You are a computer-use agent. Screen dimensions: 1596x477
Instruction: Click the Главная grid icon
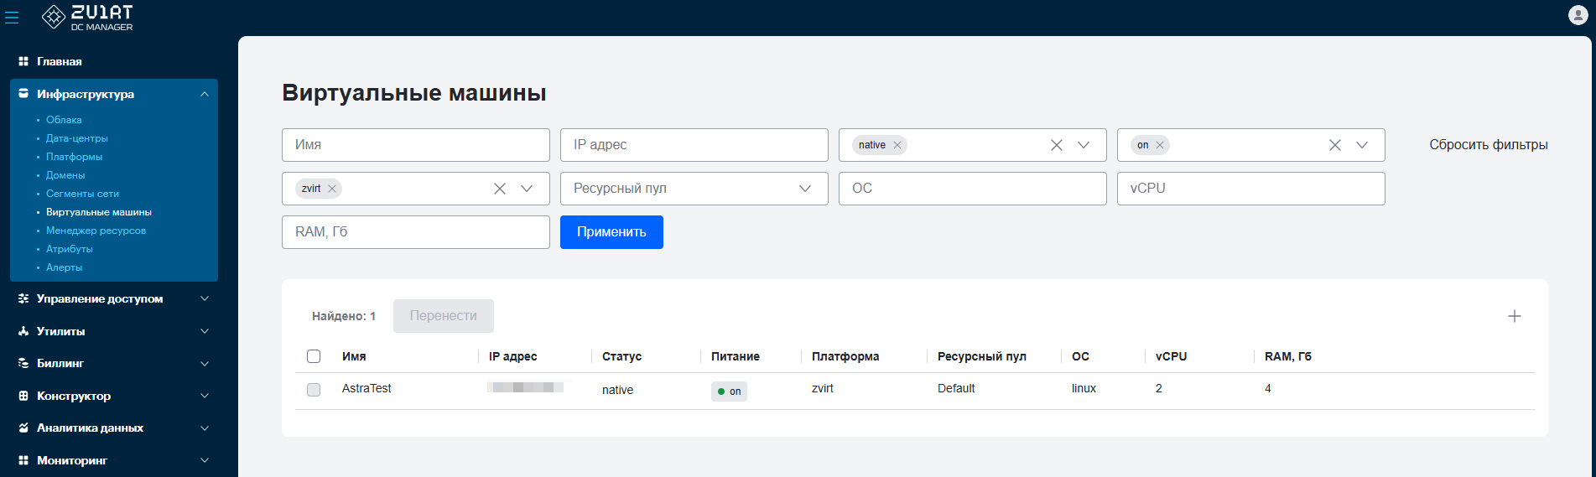tap(23, 61)
